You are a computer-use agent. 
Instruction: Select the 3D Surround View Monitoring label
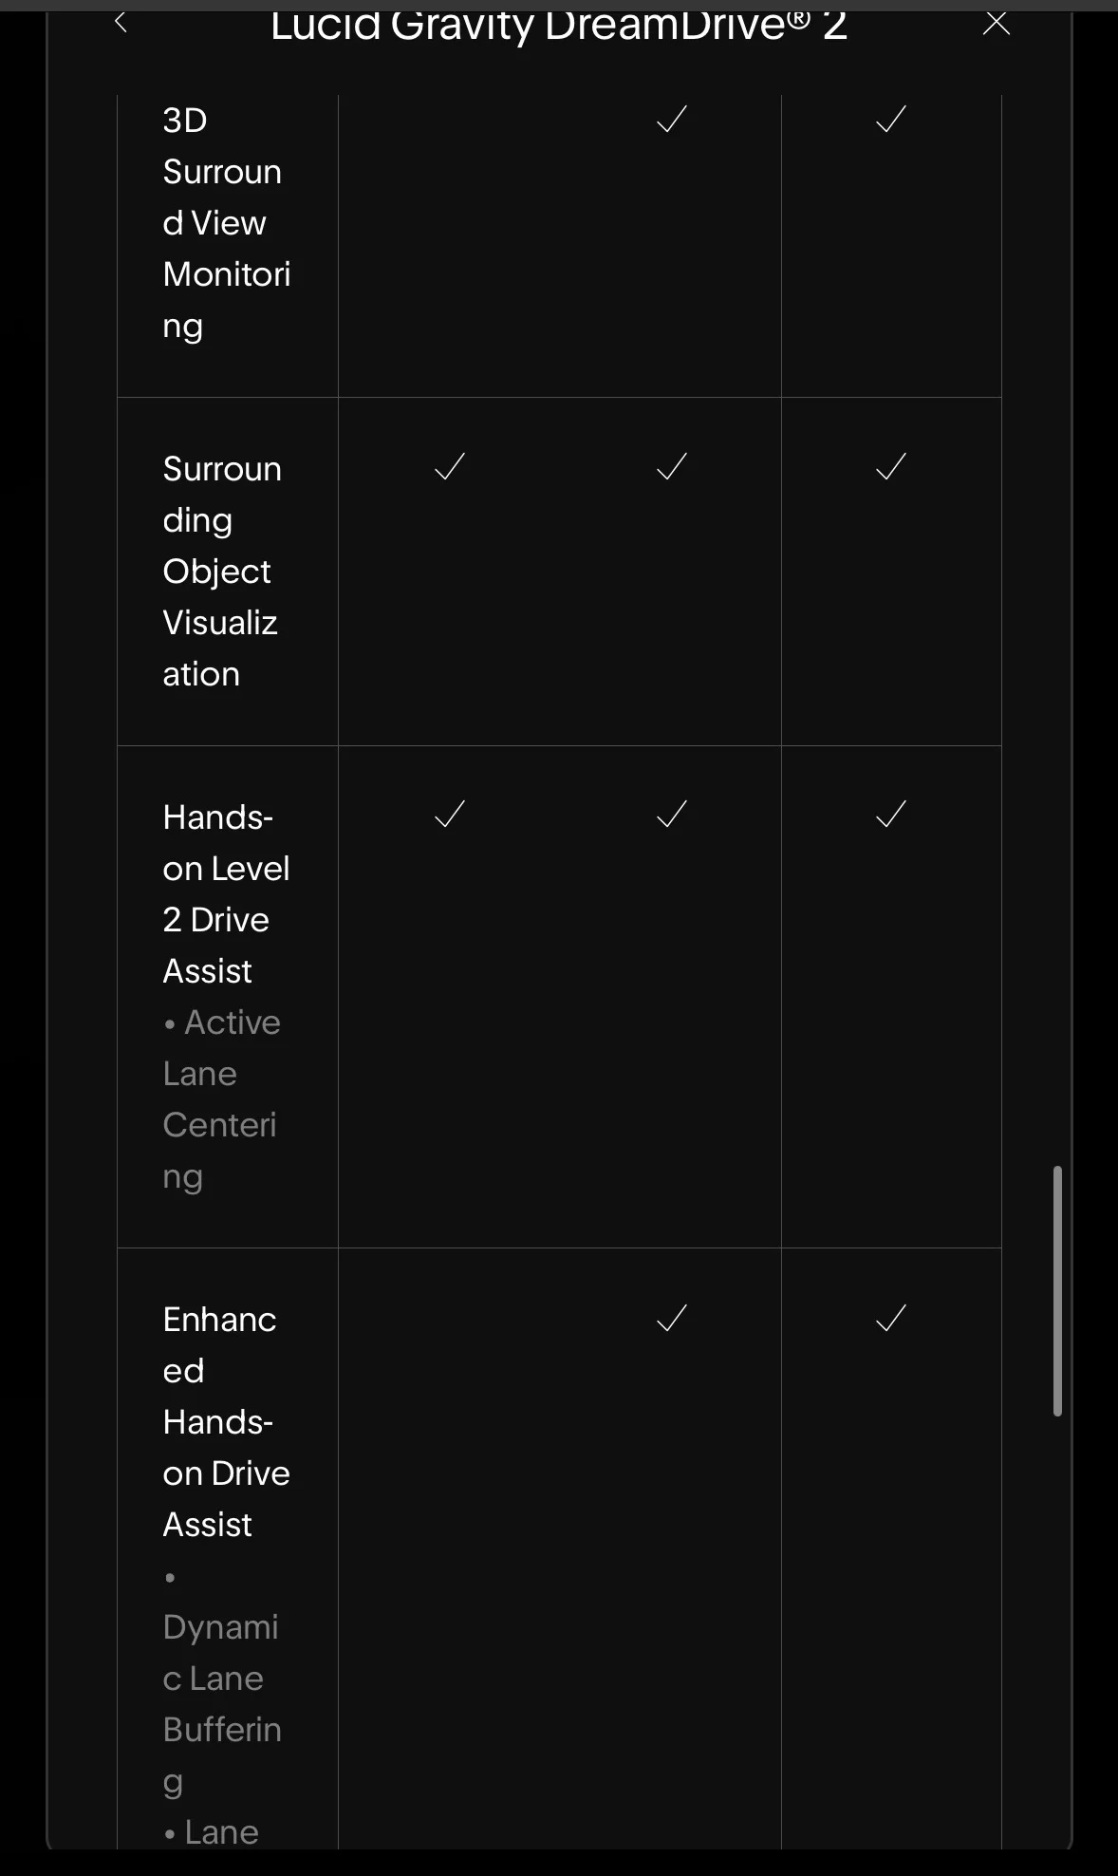coord(227,223)
